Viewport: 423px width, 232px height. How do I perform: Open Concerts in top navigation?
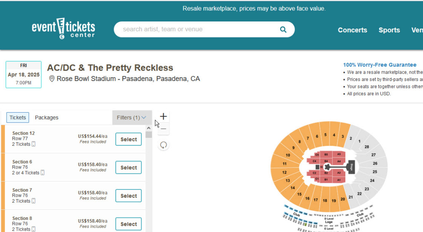coord(352,30)
